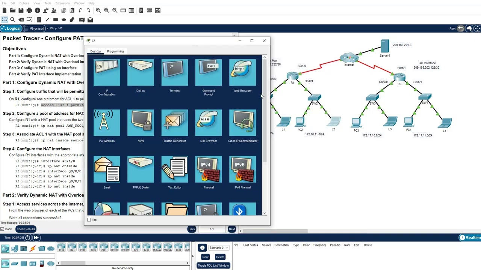This screenshot has width=481, height=270.
Task: Click the Realtime mode button
Action: [x=470, y=237]
